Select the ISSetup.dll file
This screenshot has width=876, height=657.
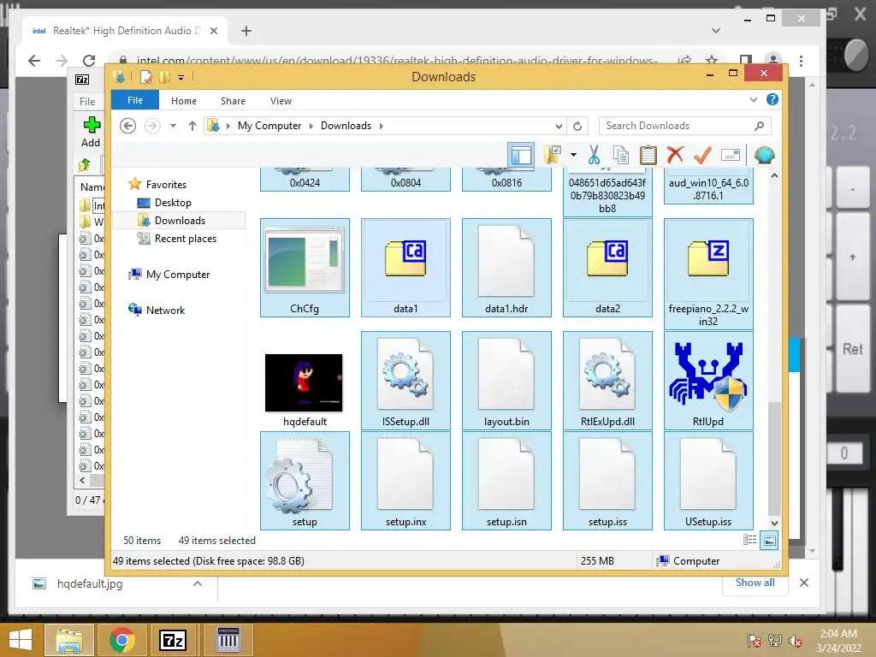[405, 381]
